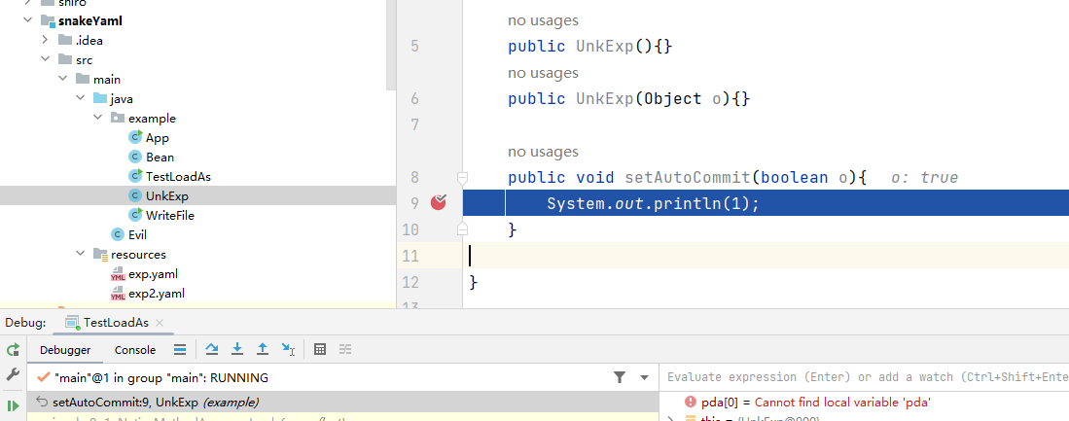Collapse the snakeYaml project folder
The height and width of the screenshot is (421, 1069).
[x=27, y=20]
